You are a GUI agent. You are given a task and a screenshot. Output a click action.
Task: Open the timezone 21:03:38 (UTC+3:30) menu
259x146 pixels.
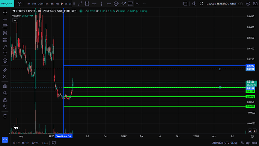[x=224, y=143]
